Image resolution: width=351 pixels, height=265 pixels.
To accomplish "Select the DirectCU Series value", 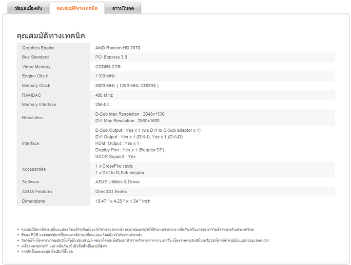I will click(x=111, y=192).
